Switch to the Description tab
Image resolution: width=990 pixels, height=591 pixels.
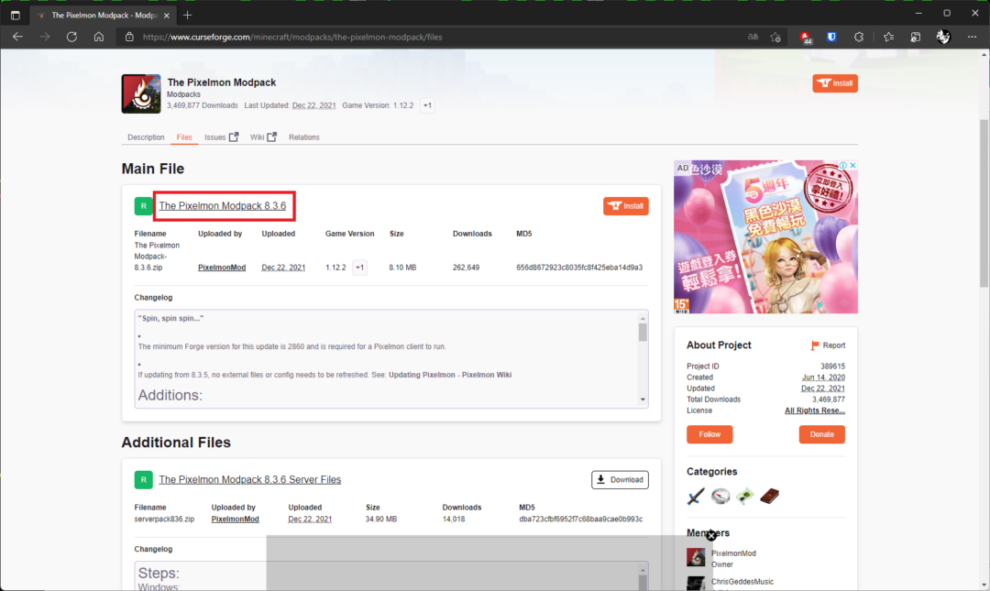(x=146, y=137)
